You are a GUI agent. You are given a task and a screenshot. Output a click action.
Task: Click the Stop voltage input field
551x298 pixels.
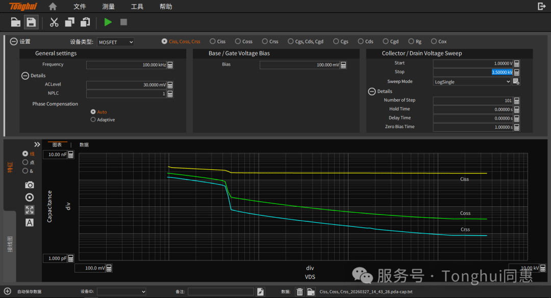[x=472, y=72]
